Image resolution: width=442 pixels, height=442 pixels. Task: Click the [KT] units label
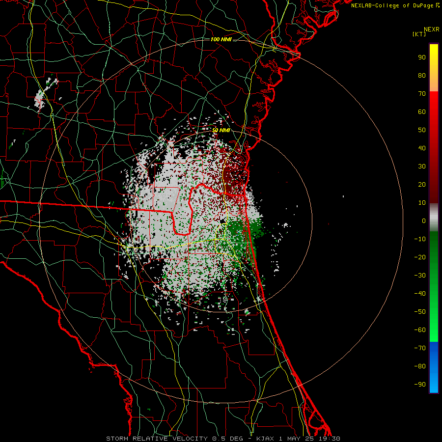click(419, 34)
